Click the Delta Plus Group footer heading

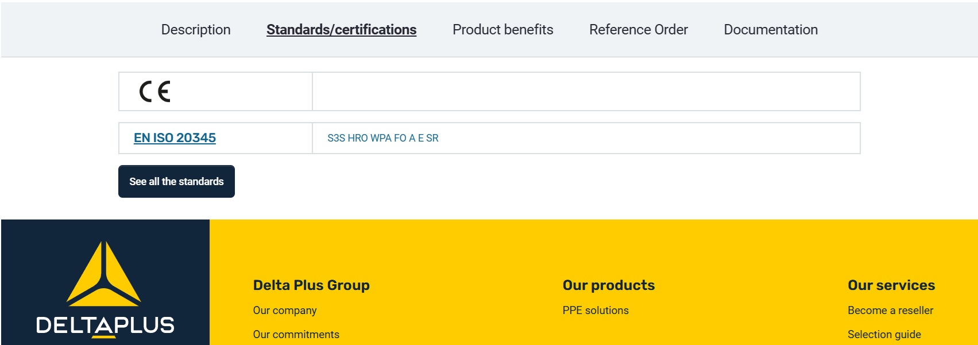tap(311, 285)
